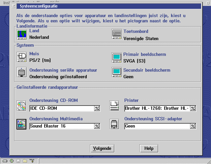Expand the Ondersteuning CD-ROM dropdown arrow
The height and width of the screenshot is (164, 211).
(x=97, y=108)
